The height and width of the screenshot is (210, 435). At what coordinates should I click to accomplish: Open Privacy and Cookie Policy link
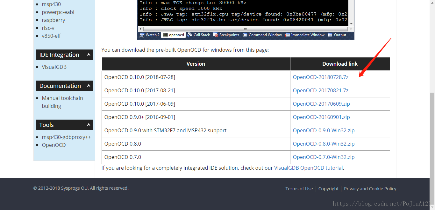370,188
